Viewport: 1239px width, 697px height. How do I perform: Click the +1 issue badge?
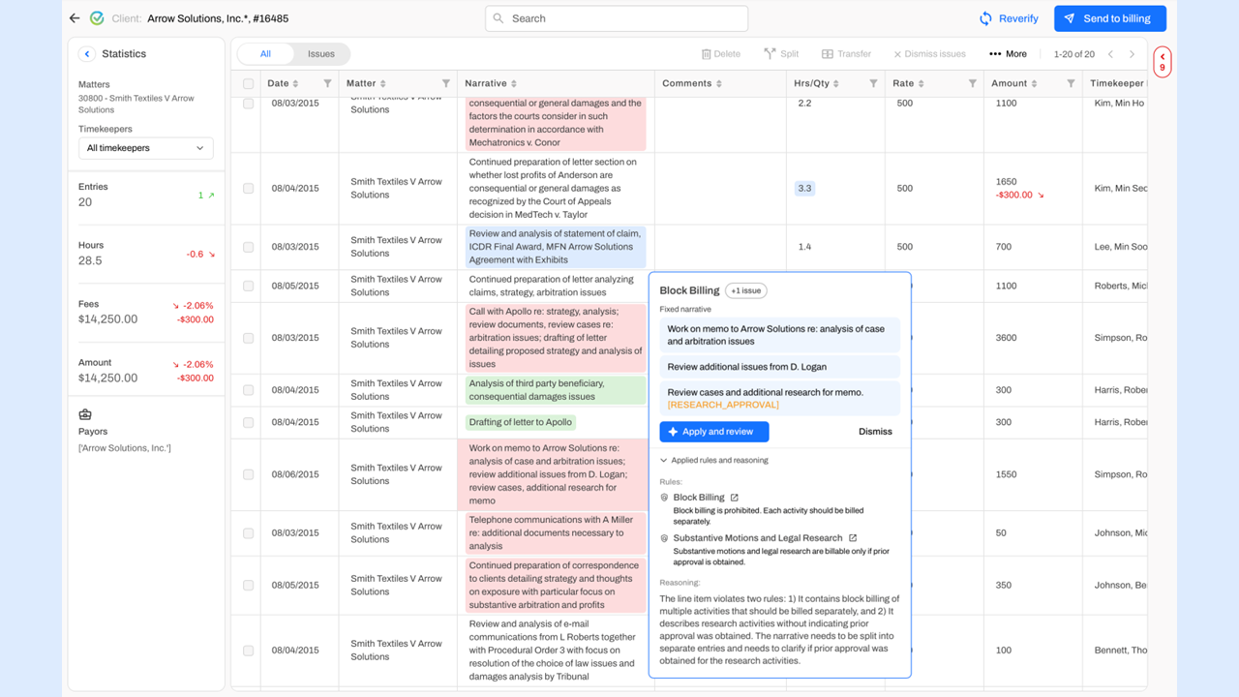[746, 290]
